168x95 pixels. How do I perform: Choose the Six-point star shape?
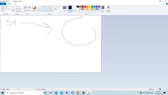(x=45, y=11)
